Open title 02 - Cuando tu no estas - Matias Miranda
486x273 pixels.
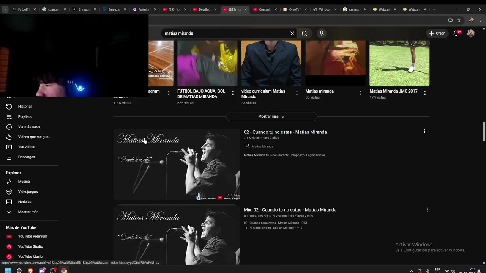click(285, 132)
